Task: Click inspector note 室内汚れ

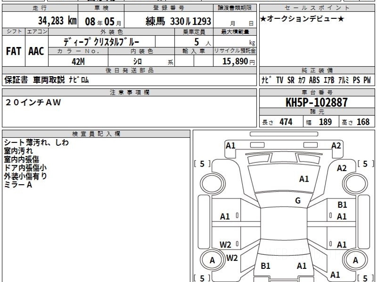Action: coord(19,151)
